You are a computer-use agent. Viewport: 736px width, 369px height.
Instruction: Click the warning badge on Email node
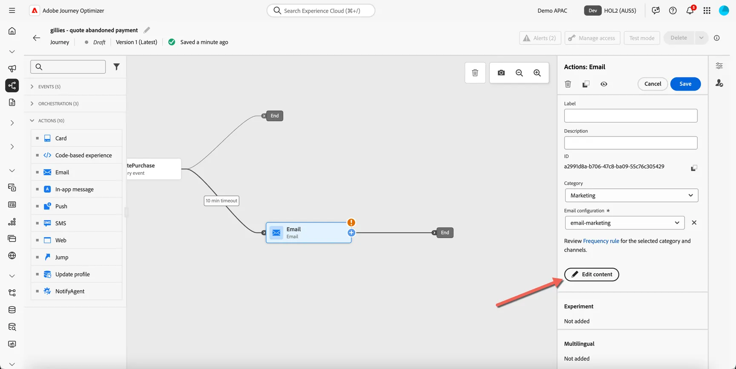click(x=351, y=222)
